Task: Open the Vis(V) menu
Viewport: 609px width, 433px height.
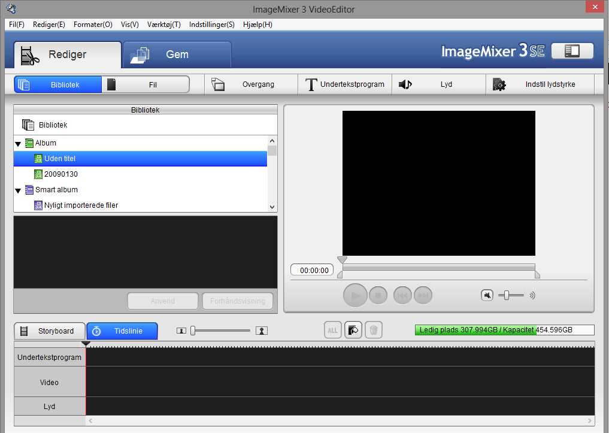Action: pos(130,25)
